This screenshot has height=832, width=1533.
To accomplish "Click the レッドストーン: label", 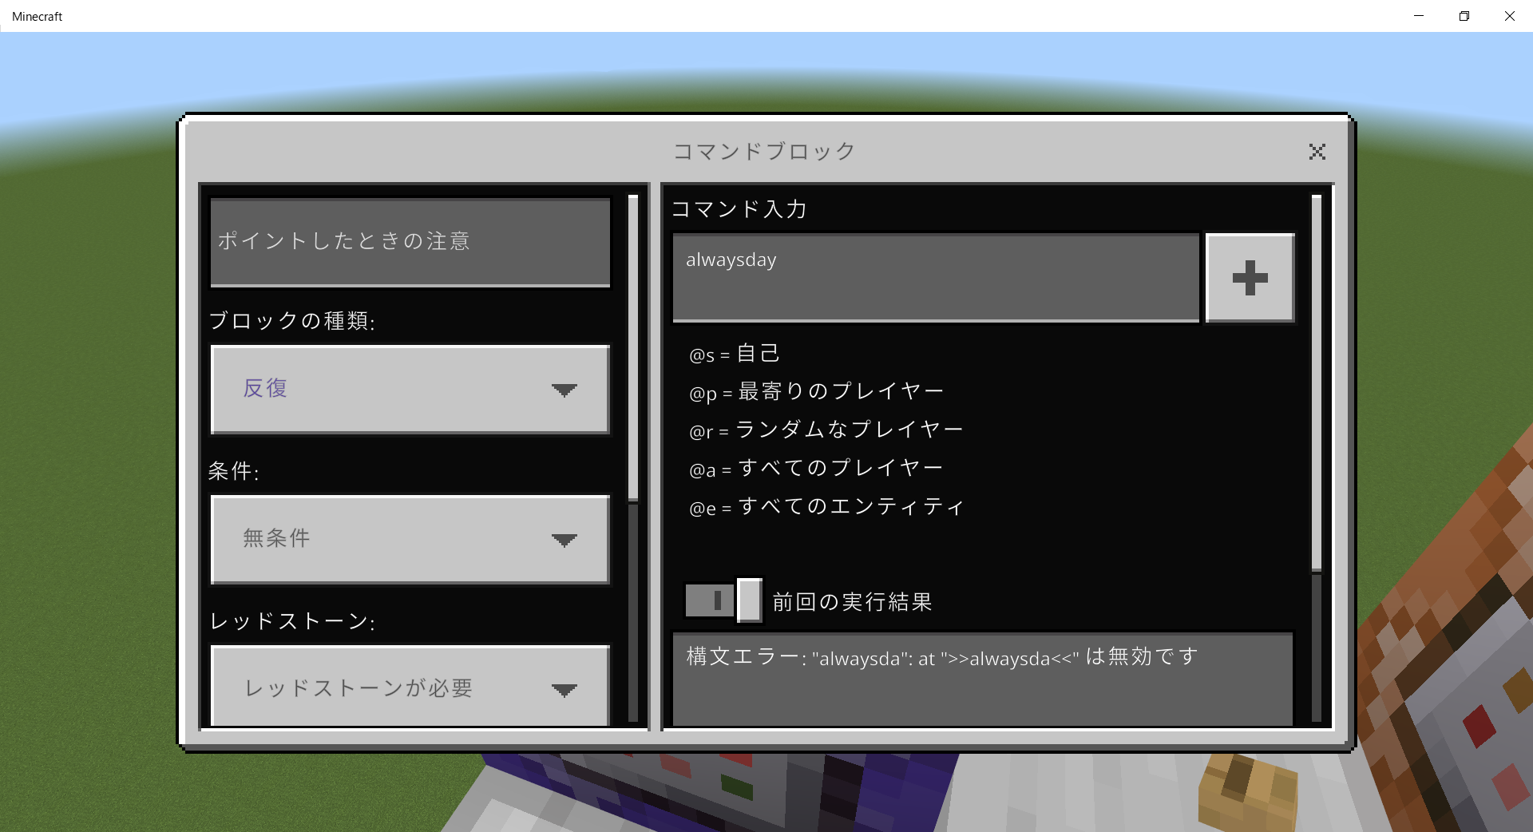I will [292, 621].
